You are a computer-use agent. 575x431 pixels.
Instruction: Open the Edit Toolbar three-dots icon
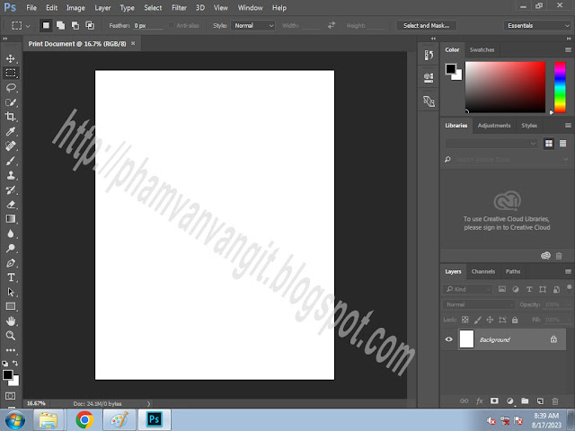[11, 350]
